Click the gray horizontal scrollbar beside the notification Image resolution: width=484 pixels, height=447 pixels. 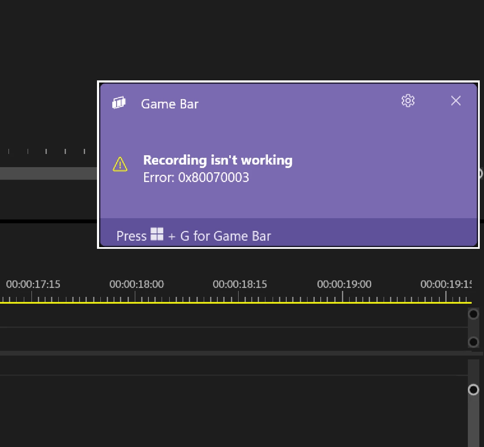(x=48, y=173)
